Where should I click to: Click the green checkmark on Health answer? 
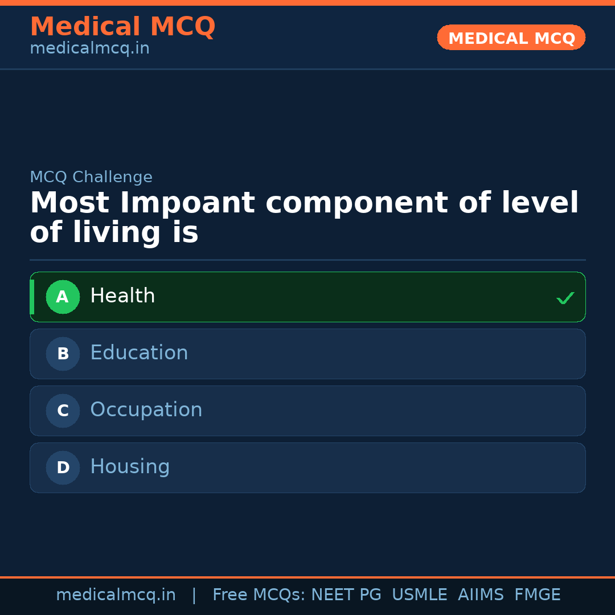pyautogui.click(x=565, y=297)
